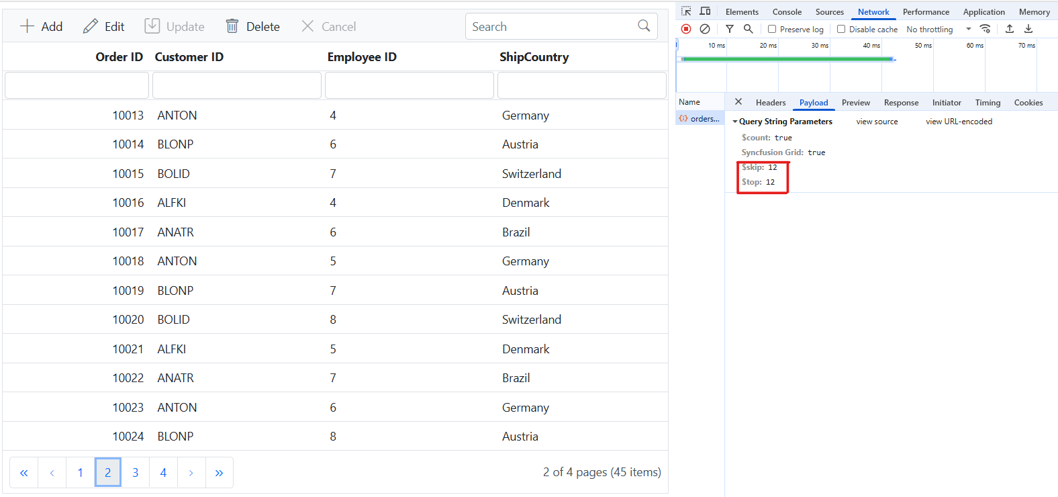Close the request details panel
The image size is (1058, 497).
coord(738,102)
